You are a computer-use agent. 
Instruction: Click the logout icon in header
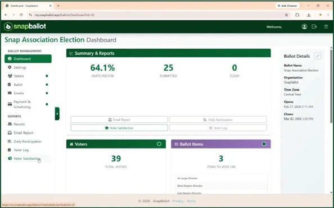pos(314,26)
